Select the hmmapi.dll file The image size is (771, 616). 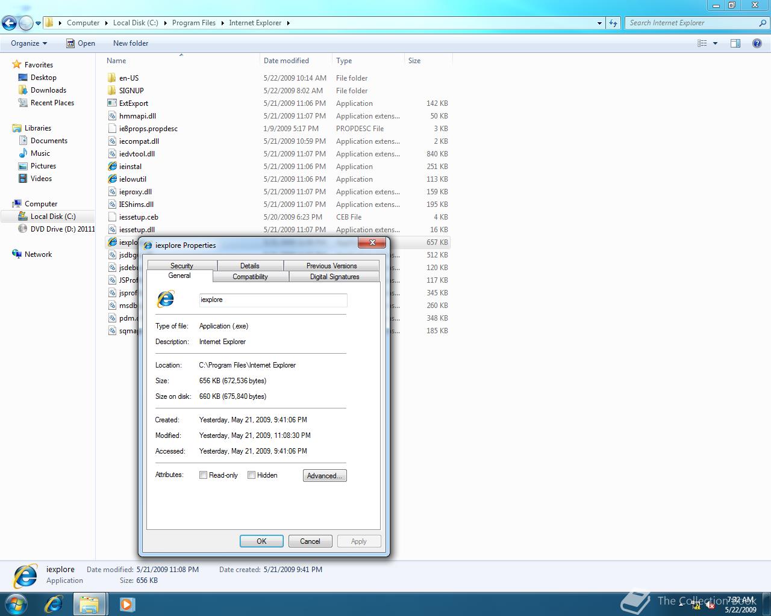pos(137,116)
